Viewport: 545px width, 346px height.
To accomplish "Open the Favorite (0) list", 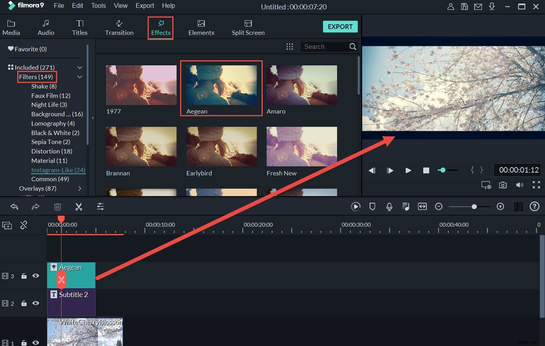I will [x=27, y=49].
